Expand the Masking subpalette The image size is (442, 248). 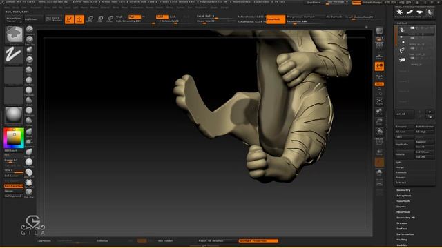[x=402, y=240]
